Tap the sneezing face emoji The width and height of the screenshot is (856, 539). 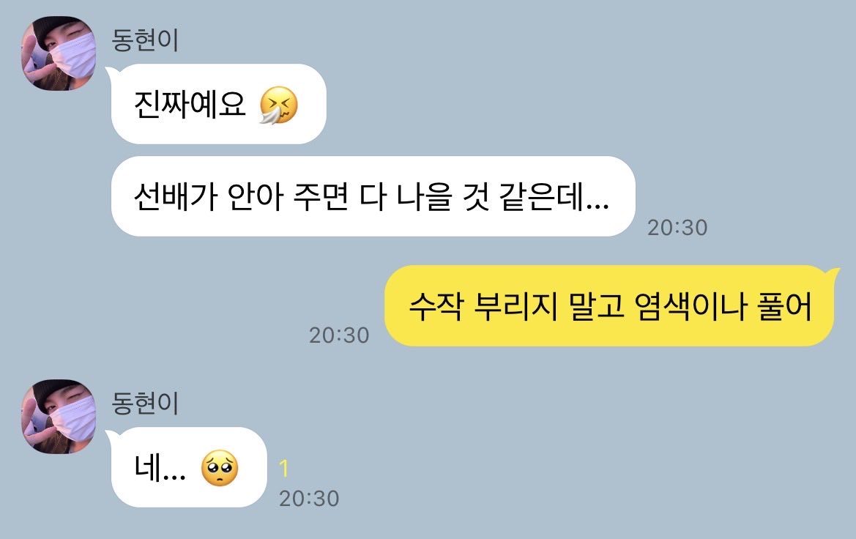click(278, 105)
